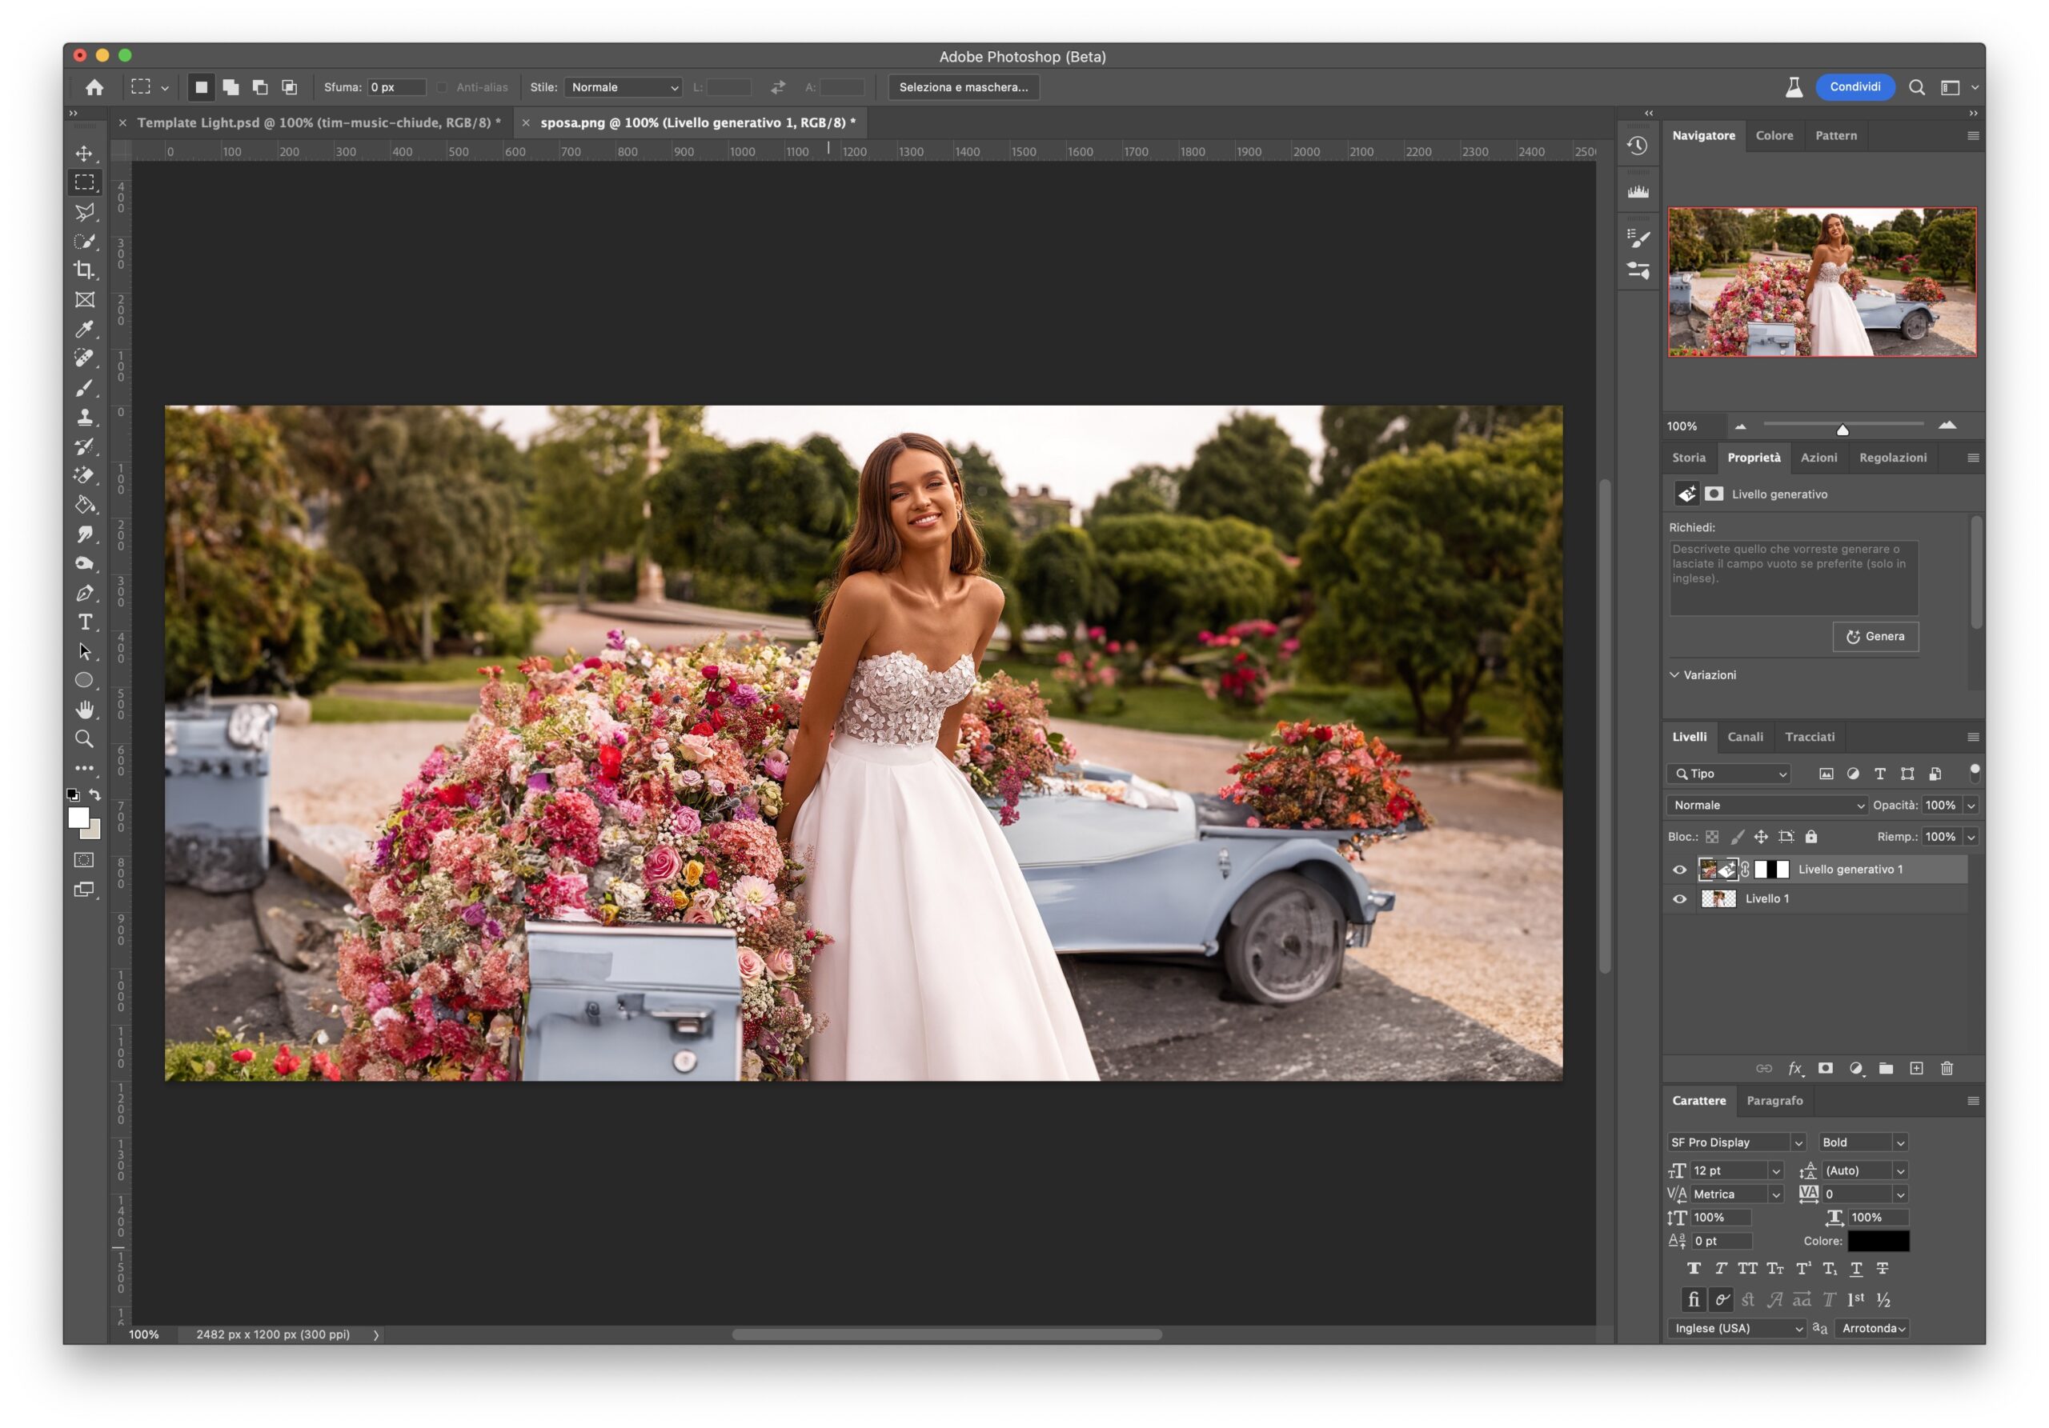Add a layer mask icon
Screen dimensions: 2049x1428
(1825, 1069)
